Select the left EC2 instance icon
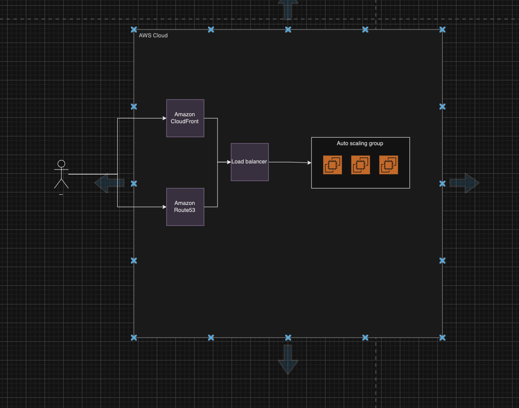Viewport: 519px width, 408px height. pyautogui.click(x=332, y=165)
